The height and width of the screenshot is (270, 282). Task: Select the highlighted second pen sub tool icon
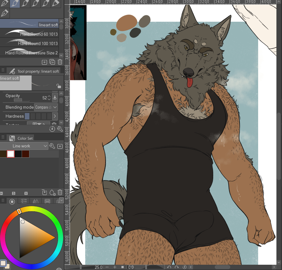14,4
